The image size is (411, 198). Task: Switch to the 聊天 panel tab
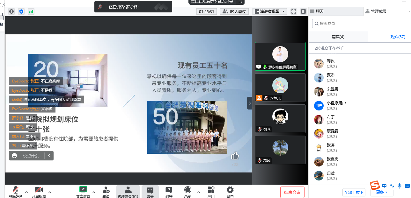(x=319, y=11)
